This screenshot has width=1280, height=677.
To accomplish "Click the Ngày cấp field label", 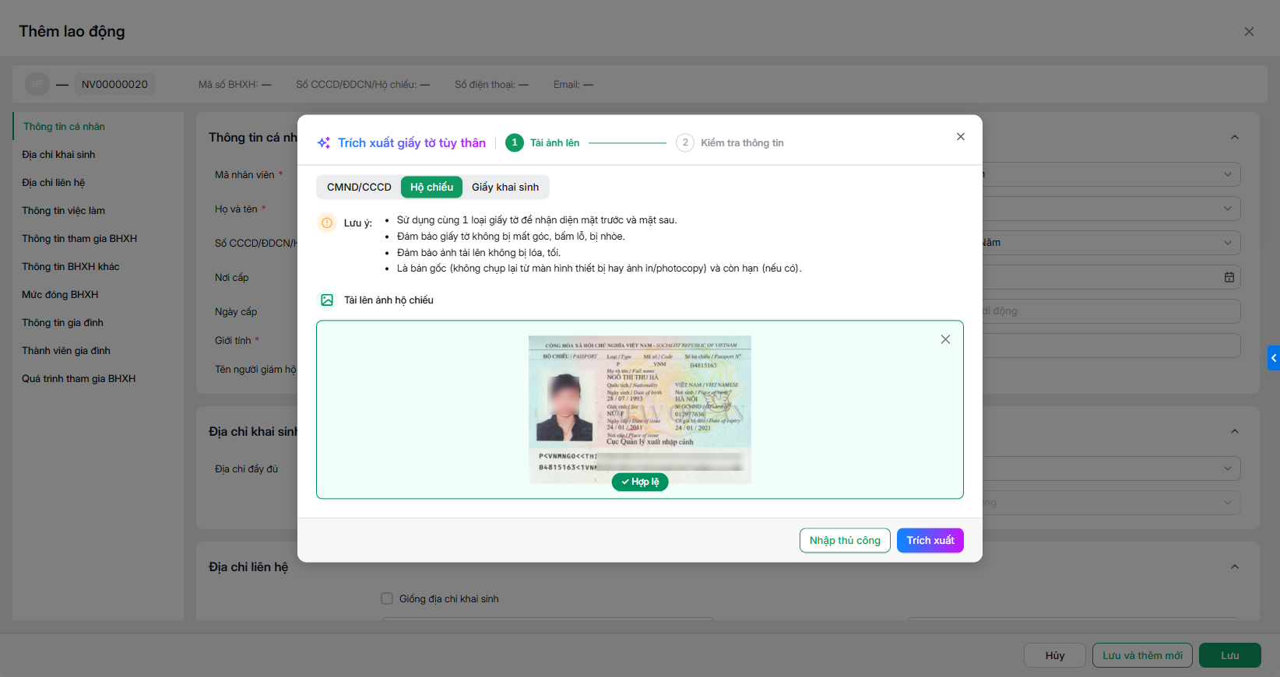I will [236, 312].
